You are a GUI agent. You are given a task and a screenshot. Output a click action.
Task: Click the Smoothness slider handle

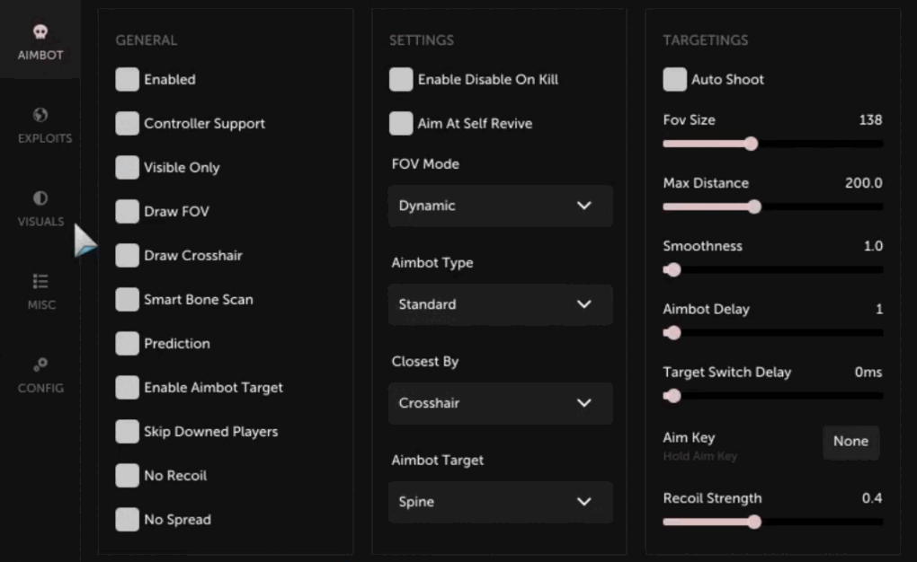pyautogui.click(x=673, y=270)
